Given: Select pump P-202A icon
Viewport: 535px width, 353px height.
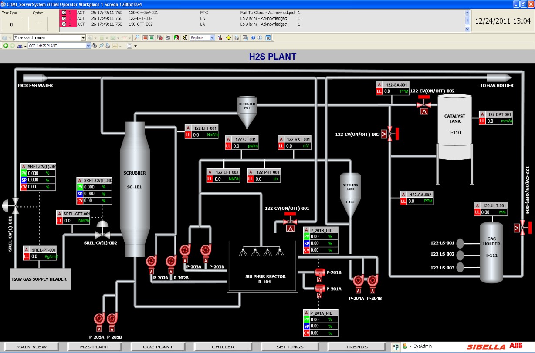Looking at the screenshot, I should 151,261.
